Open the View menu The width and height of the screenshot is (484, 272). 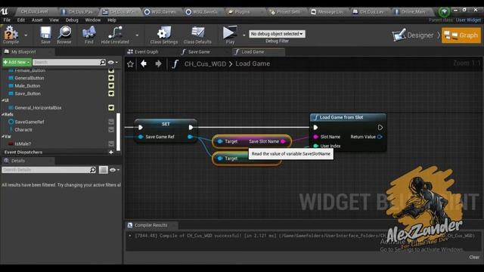(x=54, y=20)
